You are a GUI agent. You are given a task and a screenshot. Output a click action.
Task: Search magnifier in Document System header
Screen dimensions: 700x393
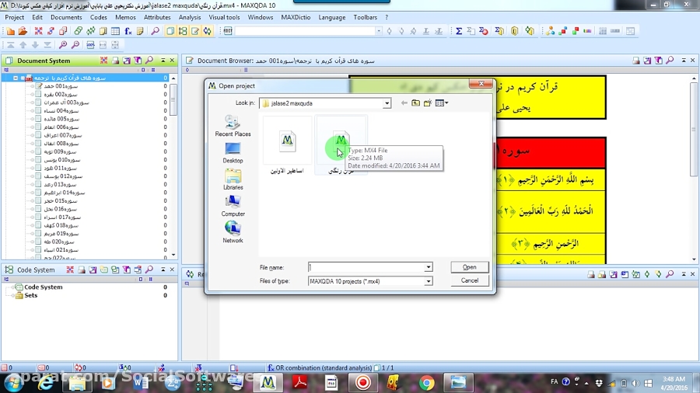(149, 60)
